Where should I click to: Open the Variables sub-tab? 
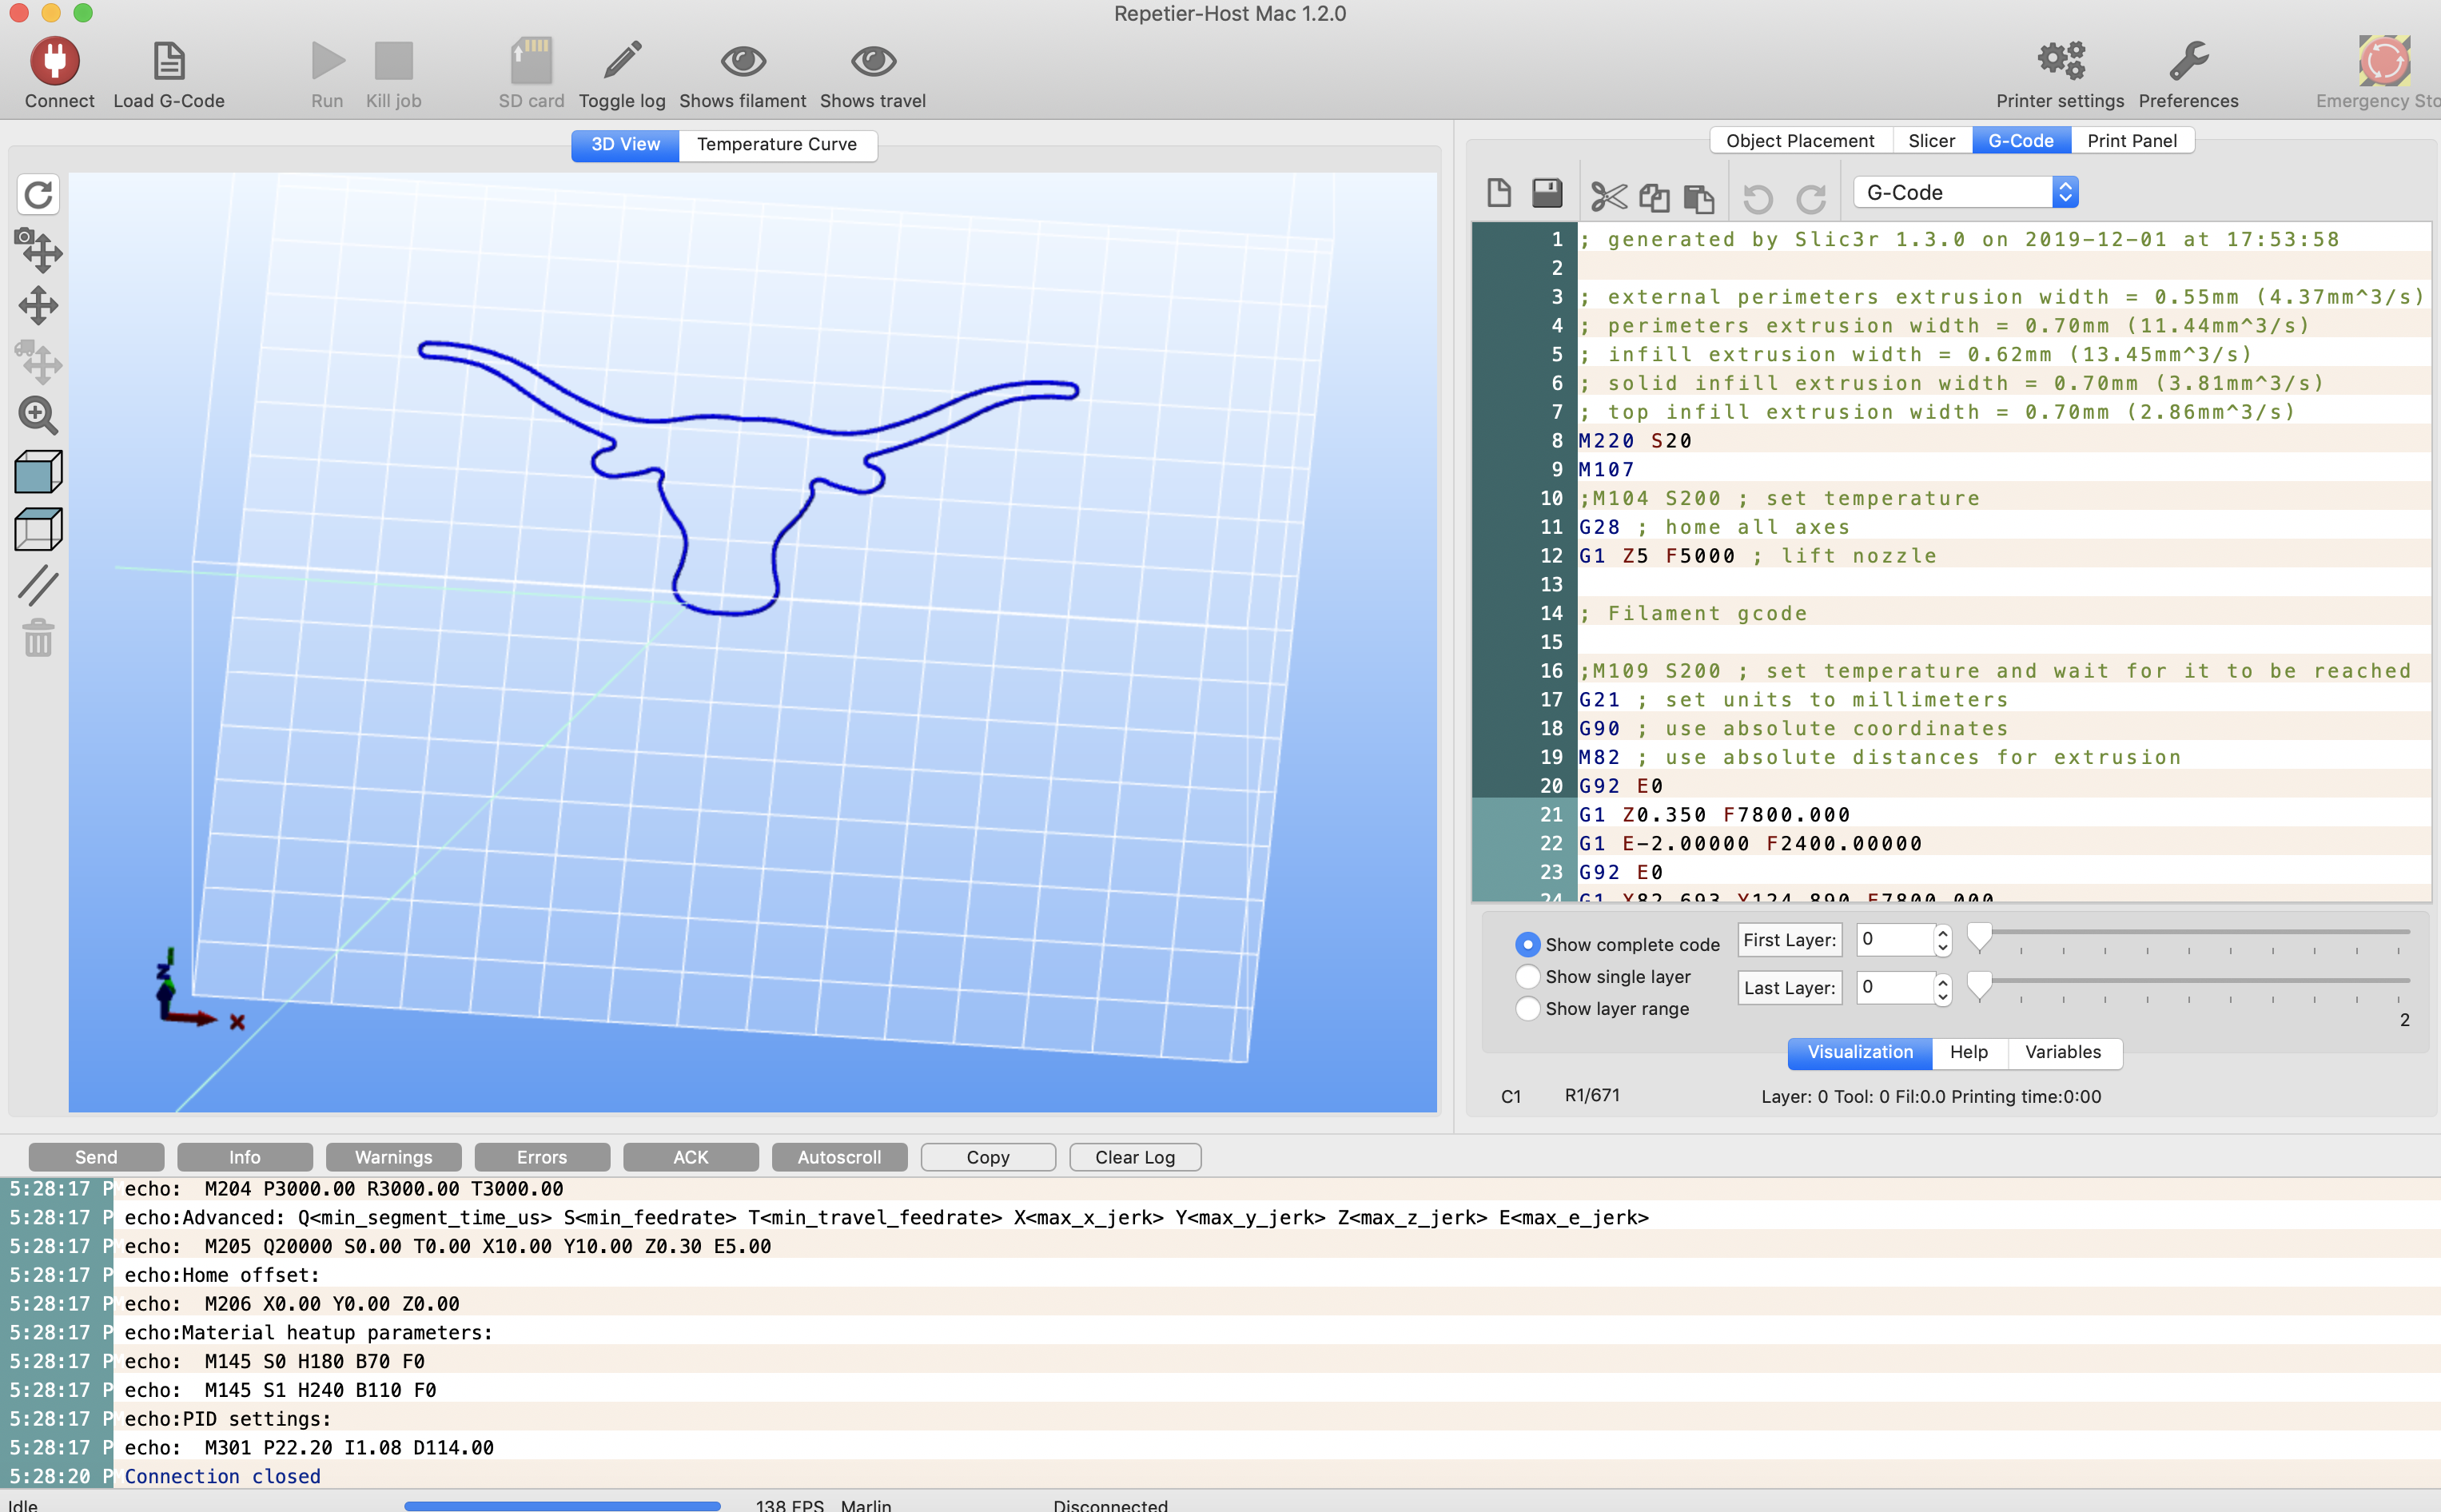[2063, 1052]
